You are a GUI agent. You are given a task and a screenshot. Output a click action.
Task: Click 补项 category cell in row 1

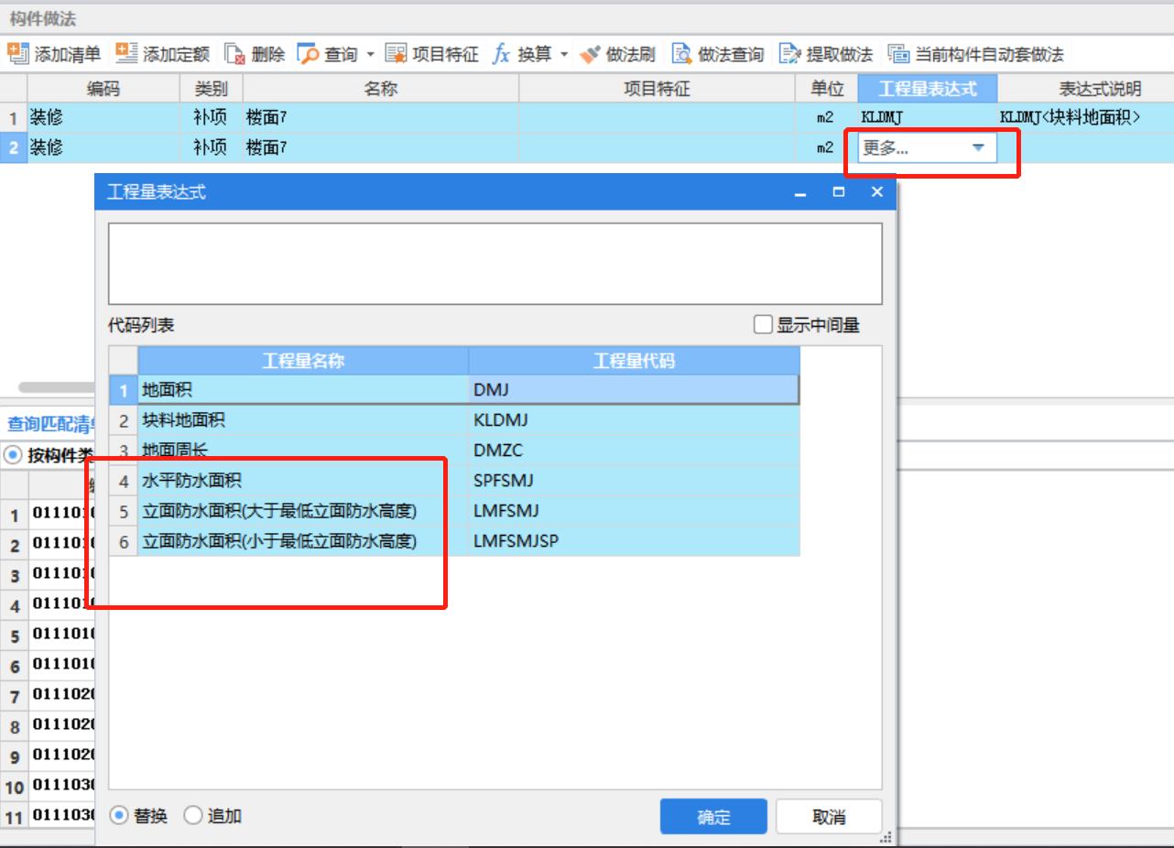(x=211, y=117)
